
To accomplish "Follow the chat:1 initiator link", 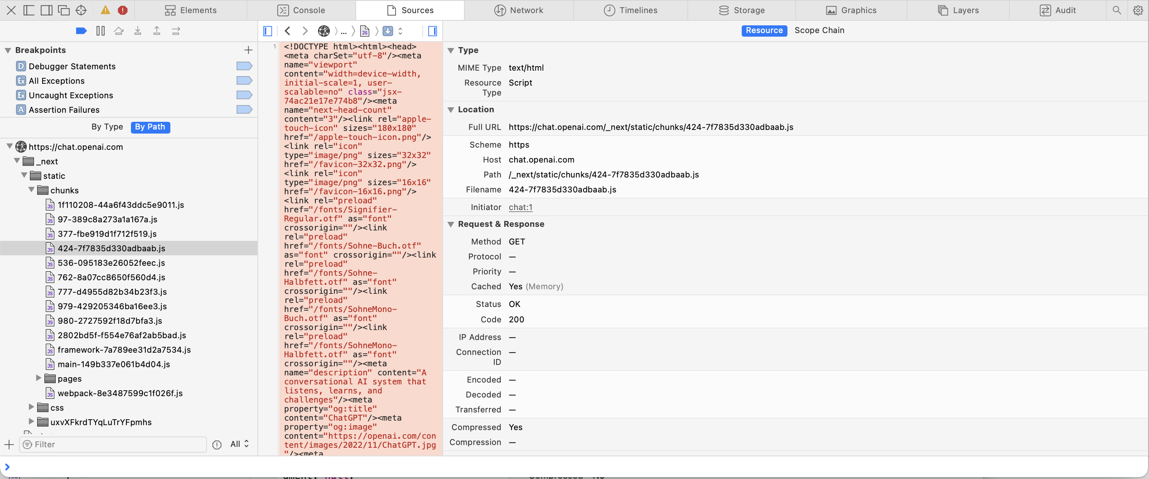I will (x=520, y=207).
